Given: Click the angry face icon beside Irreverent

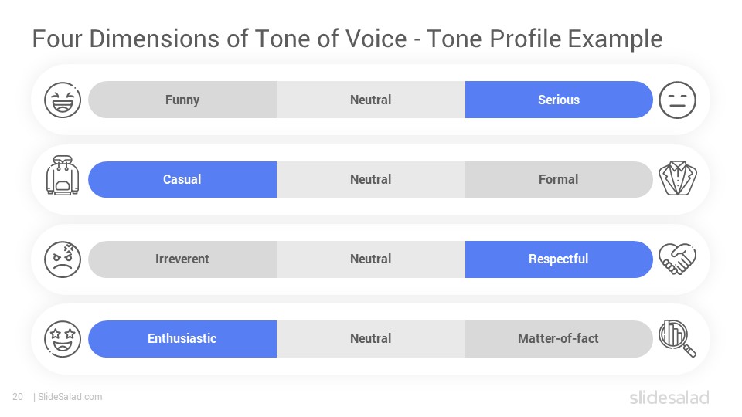Looking at the screenshot, I should pos(63,259).
